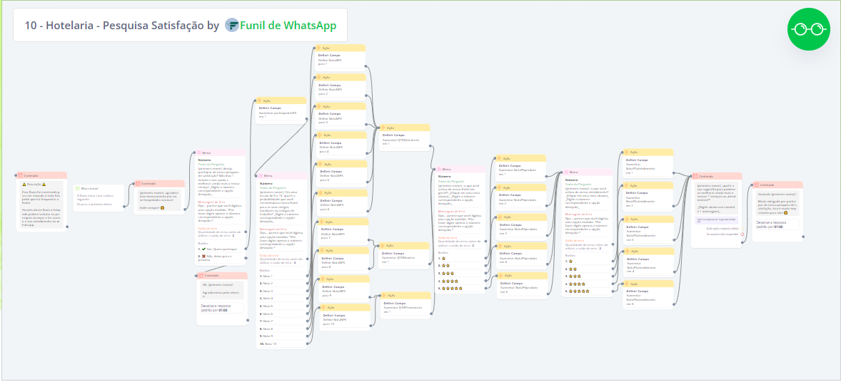Click the Bloco Inicial start node icon
Viewport: 841px width, 382px height.
click(78, 189)
